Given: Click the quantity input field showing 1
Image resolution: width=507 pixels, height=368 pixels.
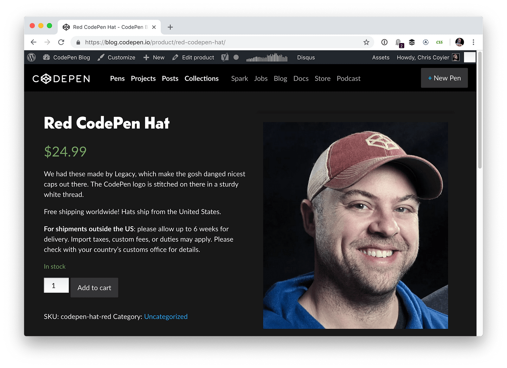Looking at the screenshot, I should tap(56, 285).
